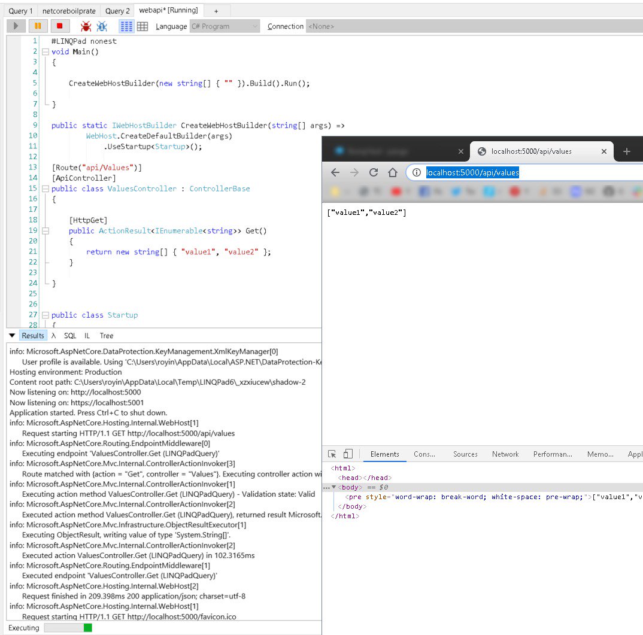Select the <pre style> node in DevTools
The image size is (643, 635).
(x=494, y=497)
